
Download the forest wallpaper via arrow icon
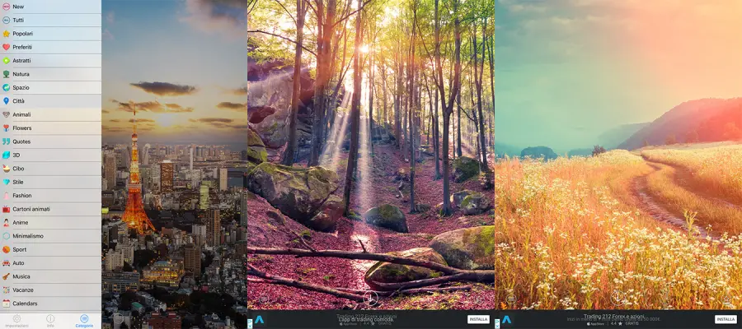pyautogui.click(x=371, y=298)
